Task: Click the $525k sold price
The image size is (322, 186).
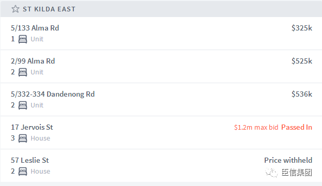Action: pyautogui.click(x=302, y=61)
